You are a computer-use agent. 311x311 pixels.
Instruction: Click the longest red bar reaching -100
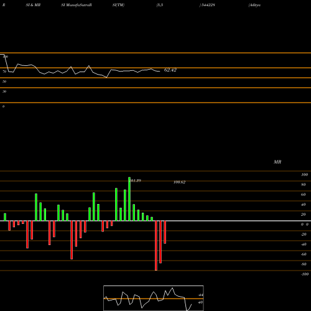156,246
